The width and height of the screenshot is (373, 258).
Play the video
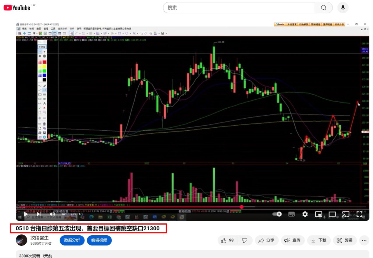(x=26, y=214)
